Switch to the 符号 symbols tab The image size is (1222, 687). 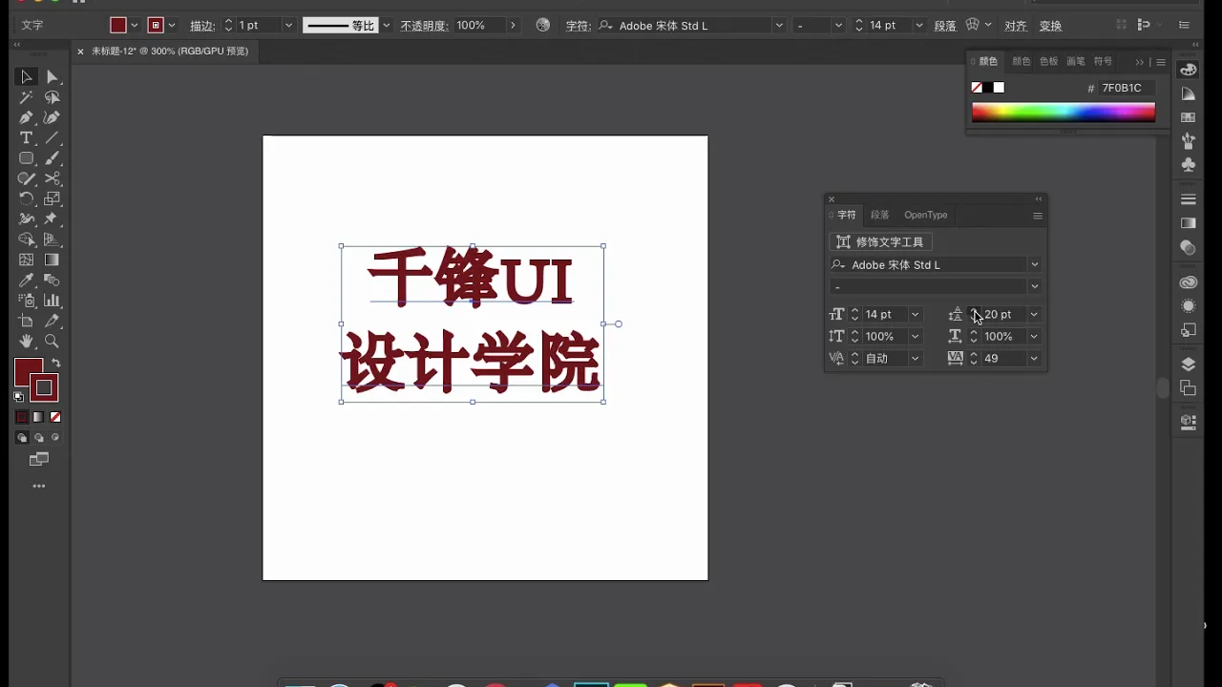[x=1103, y=61]
